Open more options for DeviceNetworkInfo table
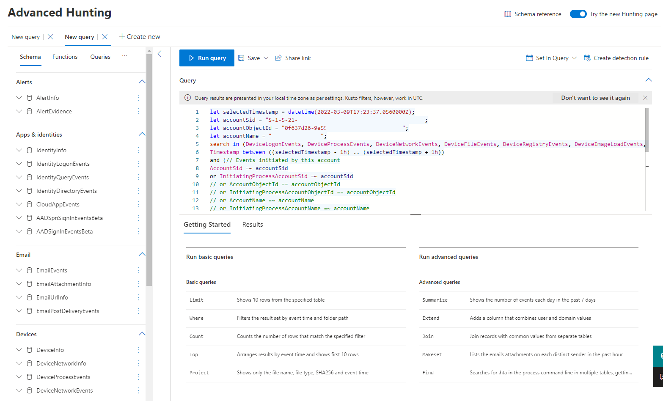 pos(139,363)
